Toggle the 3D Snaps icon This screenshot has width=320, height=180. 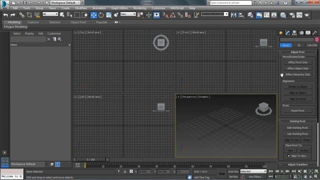point(165,15)
